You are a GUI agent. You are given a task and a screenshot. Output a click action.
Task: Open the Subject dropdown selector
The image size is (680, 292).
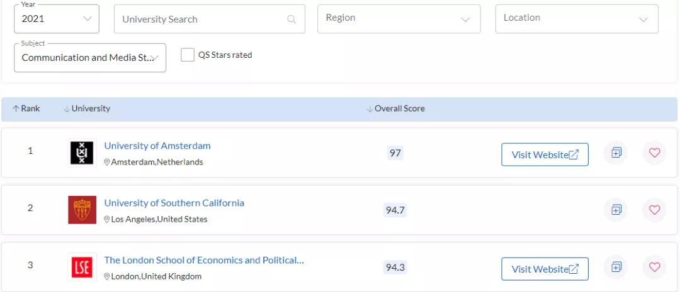coord(90,58)
